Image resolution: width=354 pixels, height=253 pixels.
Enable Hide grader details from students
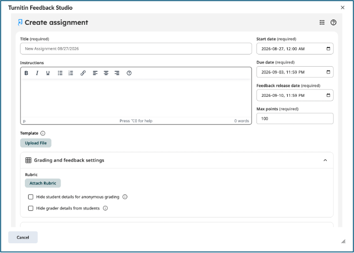[31, 208]
